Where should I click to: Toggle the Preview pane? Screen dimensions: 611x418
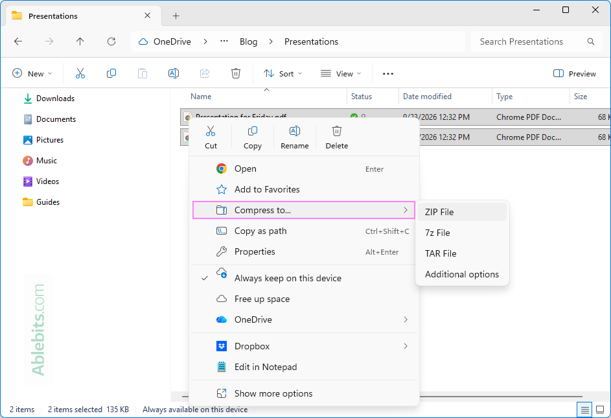coord(574,73)
